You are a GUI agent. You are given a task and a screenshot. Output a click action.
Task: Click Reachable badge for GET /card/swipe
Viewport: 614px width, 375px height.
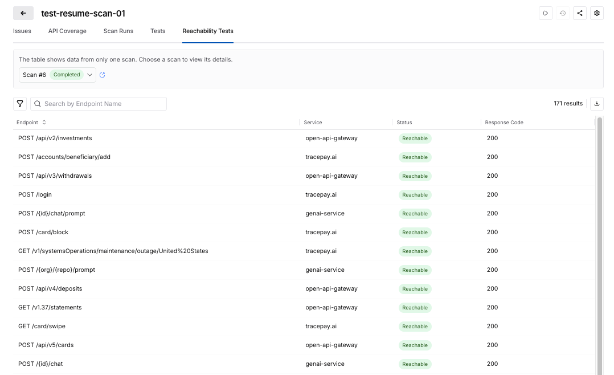(x=415, y=327)
